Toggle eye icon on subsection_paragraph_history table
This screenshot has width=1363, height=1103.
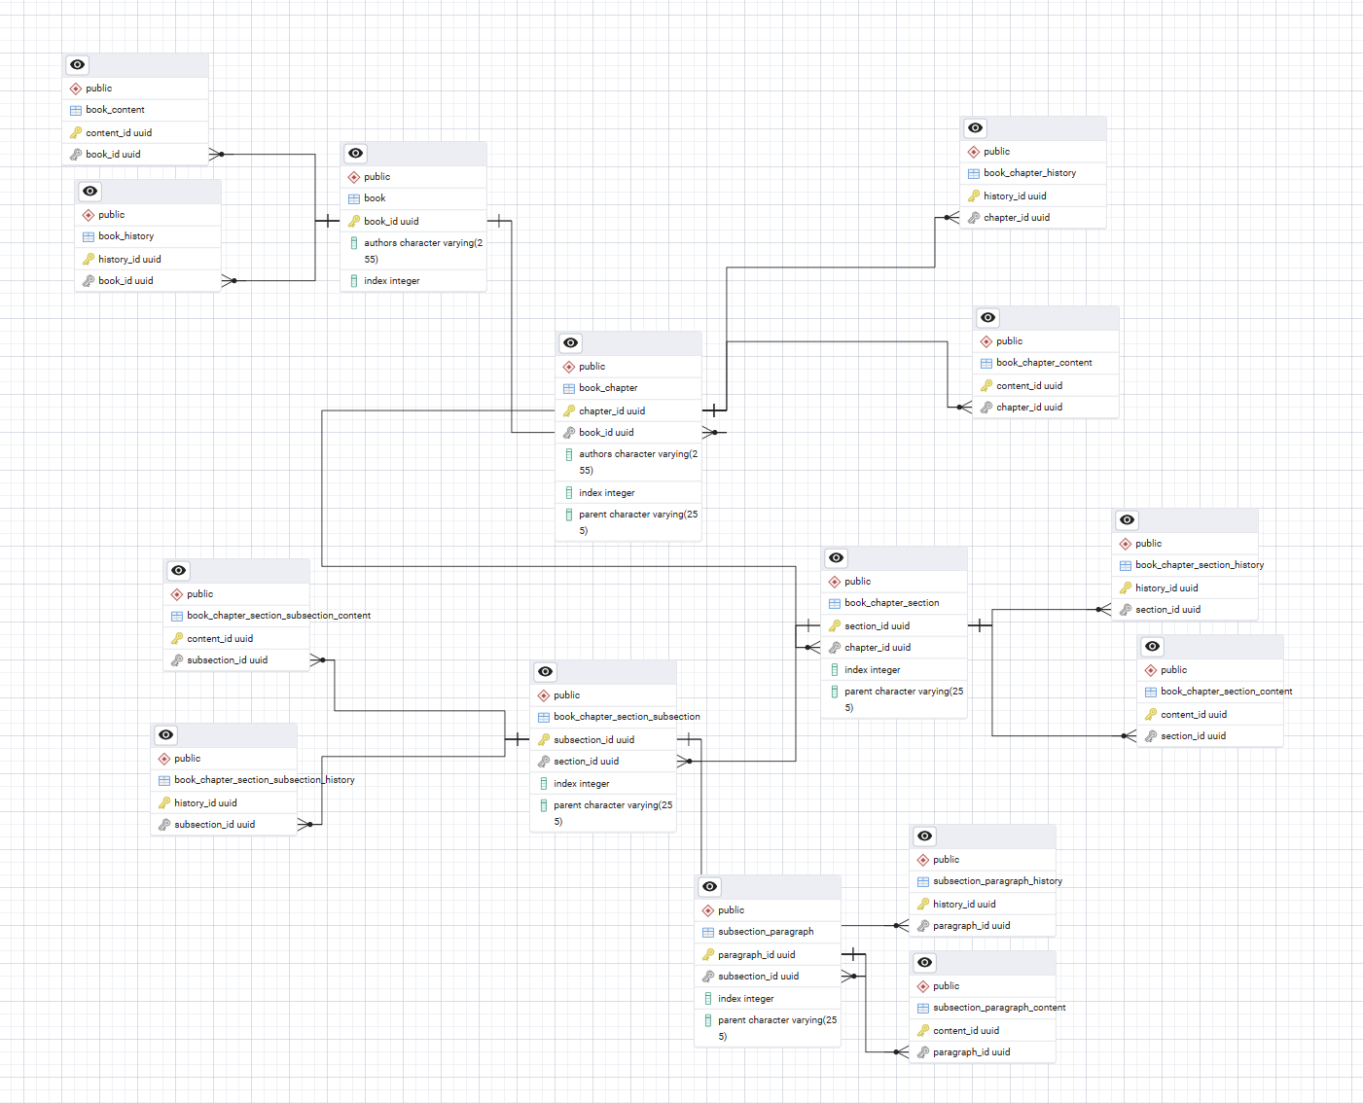click(x=925, y=836)
